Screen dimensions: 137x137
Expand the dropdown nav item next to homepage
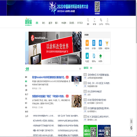pos(44,23)
